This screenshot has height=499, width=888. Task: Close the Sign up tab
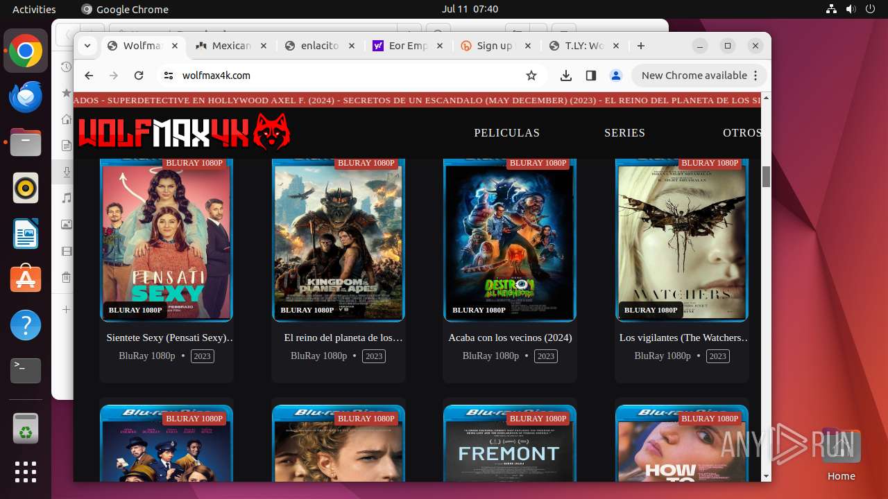pyautogui.click(x=527, y=46)
